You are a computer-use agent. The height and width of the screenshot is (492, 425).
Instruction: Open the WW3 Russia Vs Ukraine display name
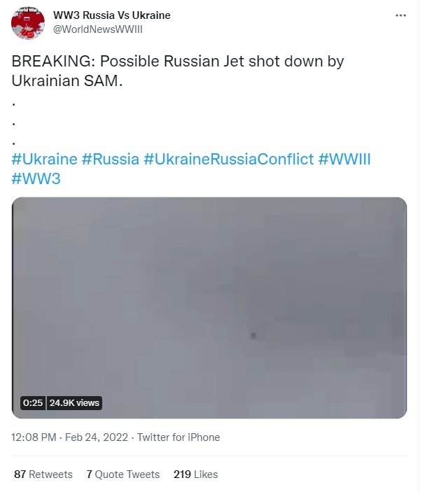(x=112, y=15)
